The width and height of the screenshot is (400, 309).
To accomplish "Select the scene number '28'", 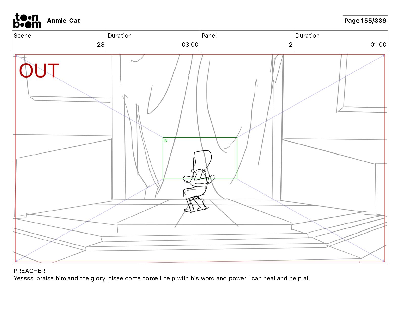I will click(101, 45).
